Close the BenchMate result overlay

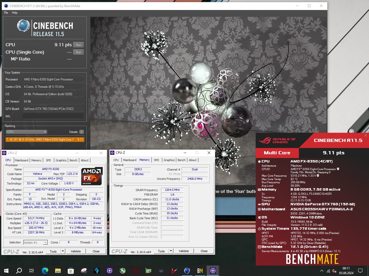(x=366, y=136)
